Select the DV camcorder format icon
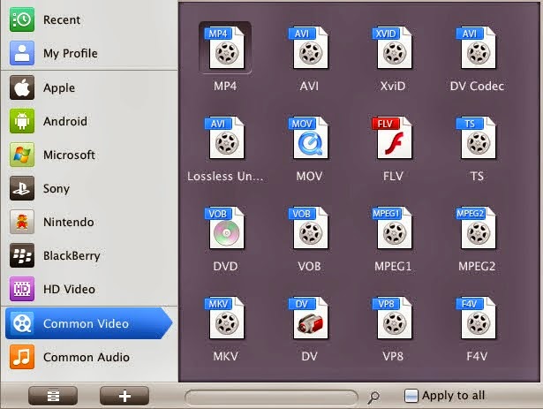Image resolution: width=543 pixels, height=409 pixels. 309,318
